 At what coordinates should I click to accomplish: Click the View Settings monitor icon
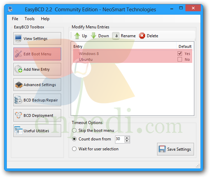[18, 39]
